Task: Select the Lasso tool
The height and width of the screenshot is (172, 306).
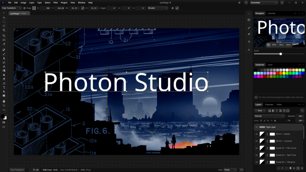Action: (4, 26)
